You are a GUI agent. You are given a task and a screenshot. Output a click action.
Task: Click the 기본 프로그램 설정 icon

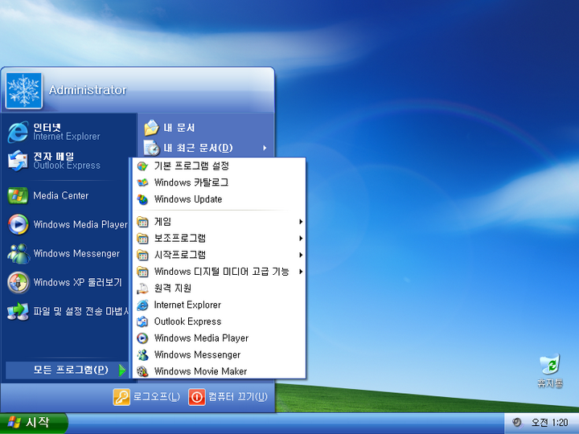click(x=142, y=166)
